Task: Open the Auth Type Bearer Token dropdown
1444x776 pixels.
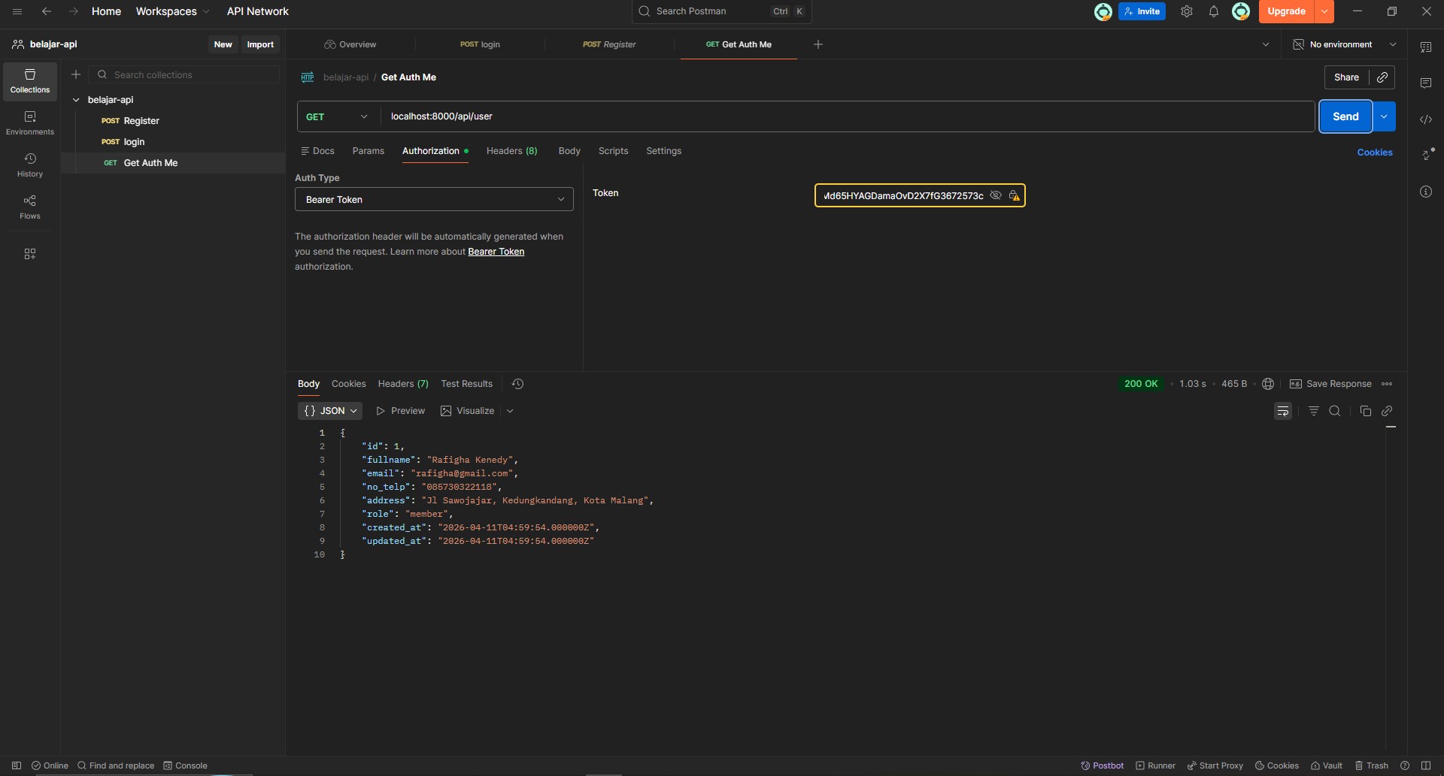Action: [434, 200]
